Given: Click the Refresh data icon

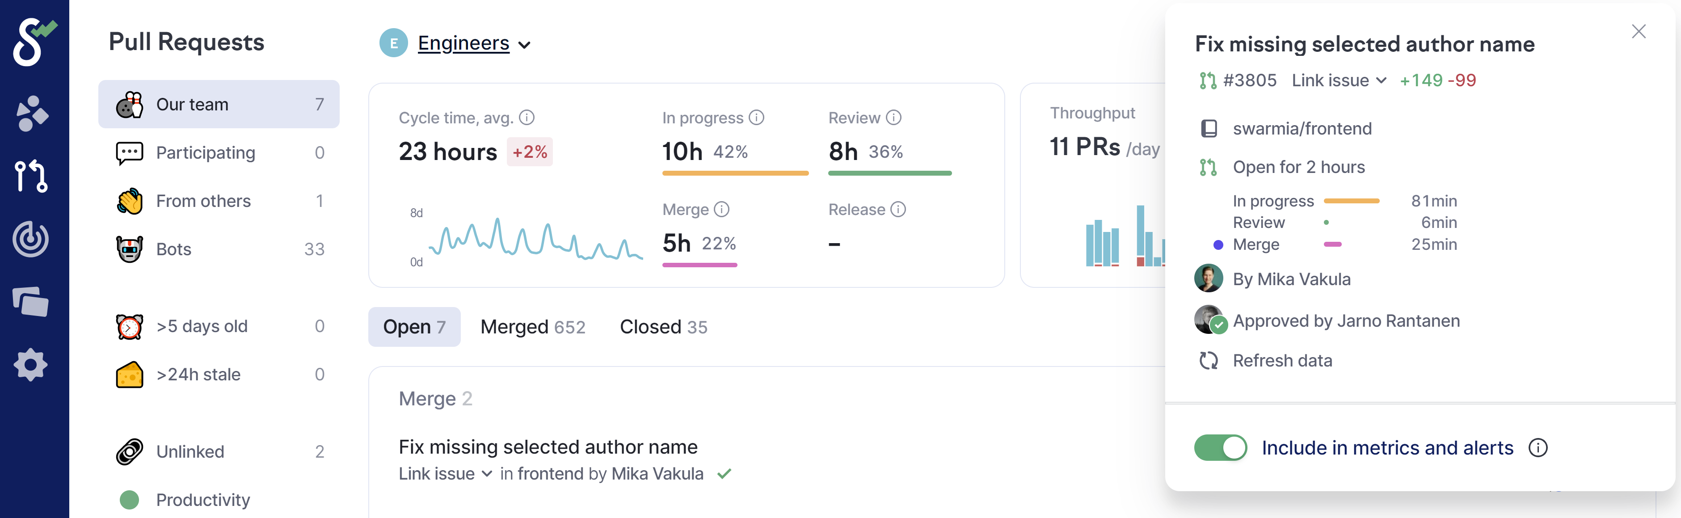Looking at the screenshot, I should tap(1208, 361).
